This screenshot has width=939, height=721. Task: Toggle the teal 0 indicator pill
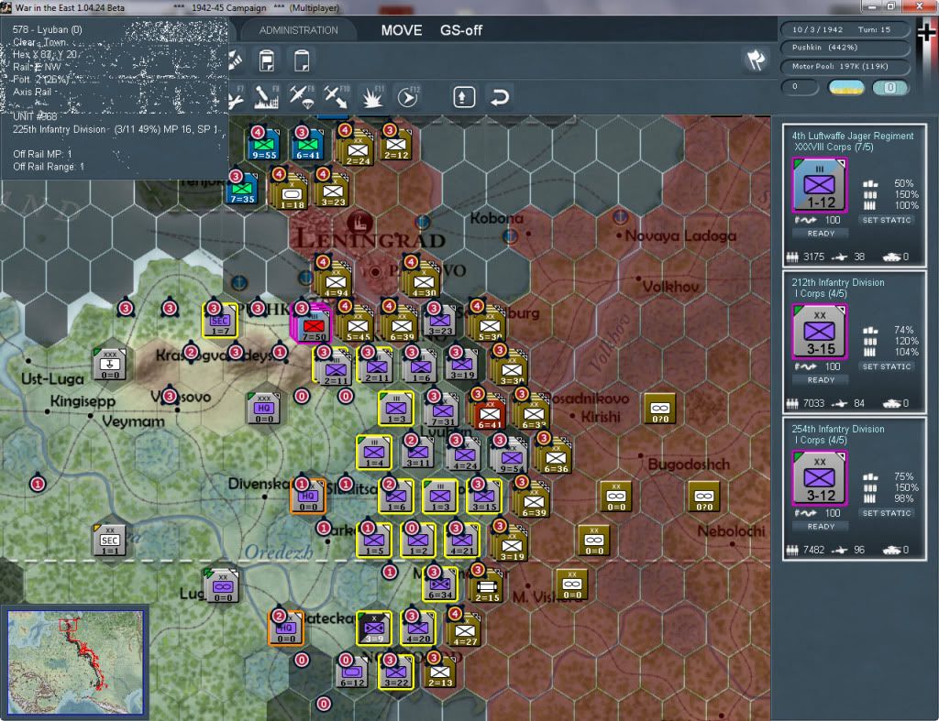(x=889, y=88)
